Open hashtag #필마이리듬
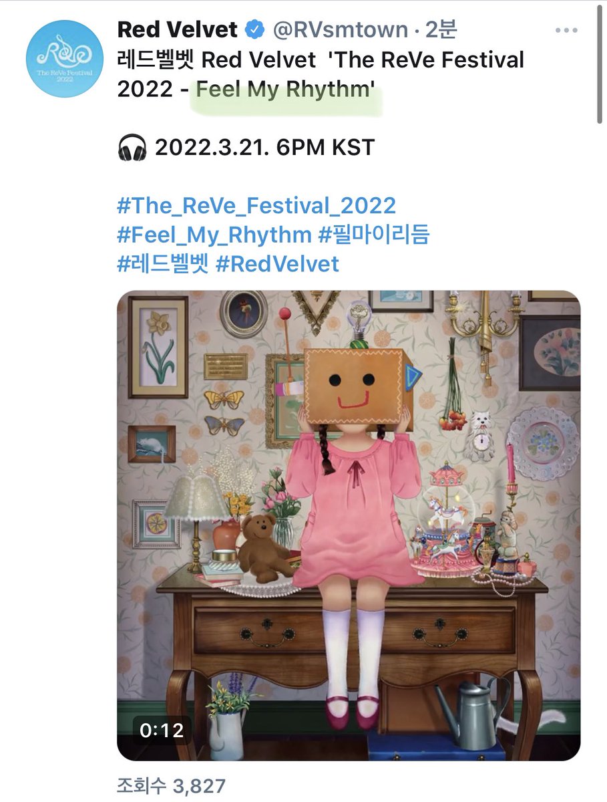The image size is (607, 802). [374, 235]
